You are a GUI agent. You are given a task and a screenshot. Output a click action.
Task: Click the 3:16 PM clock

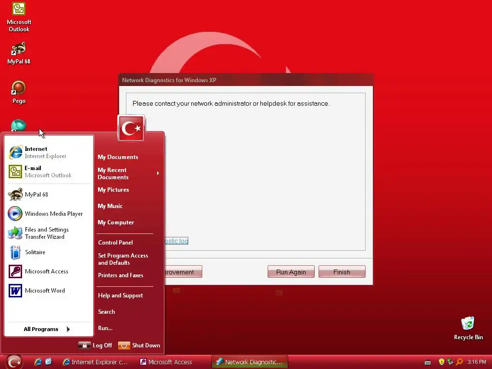477,362
